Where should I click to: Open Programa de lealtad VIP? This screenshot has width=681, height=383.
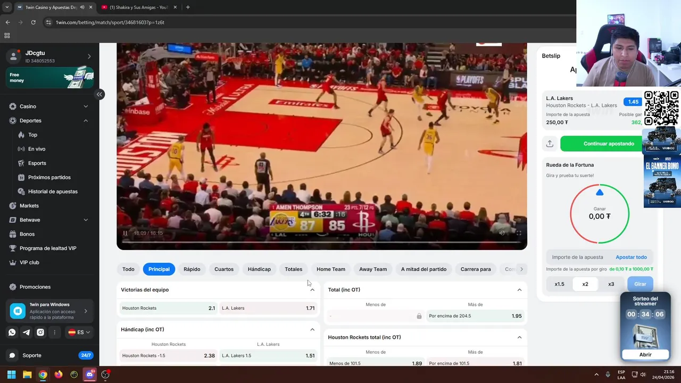[x=49, y=248]
